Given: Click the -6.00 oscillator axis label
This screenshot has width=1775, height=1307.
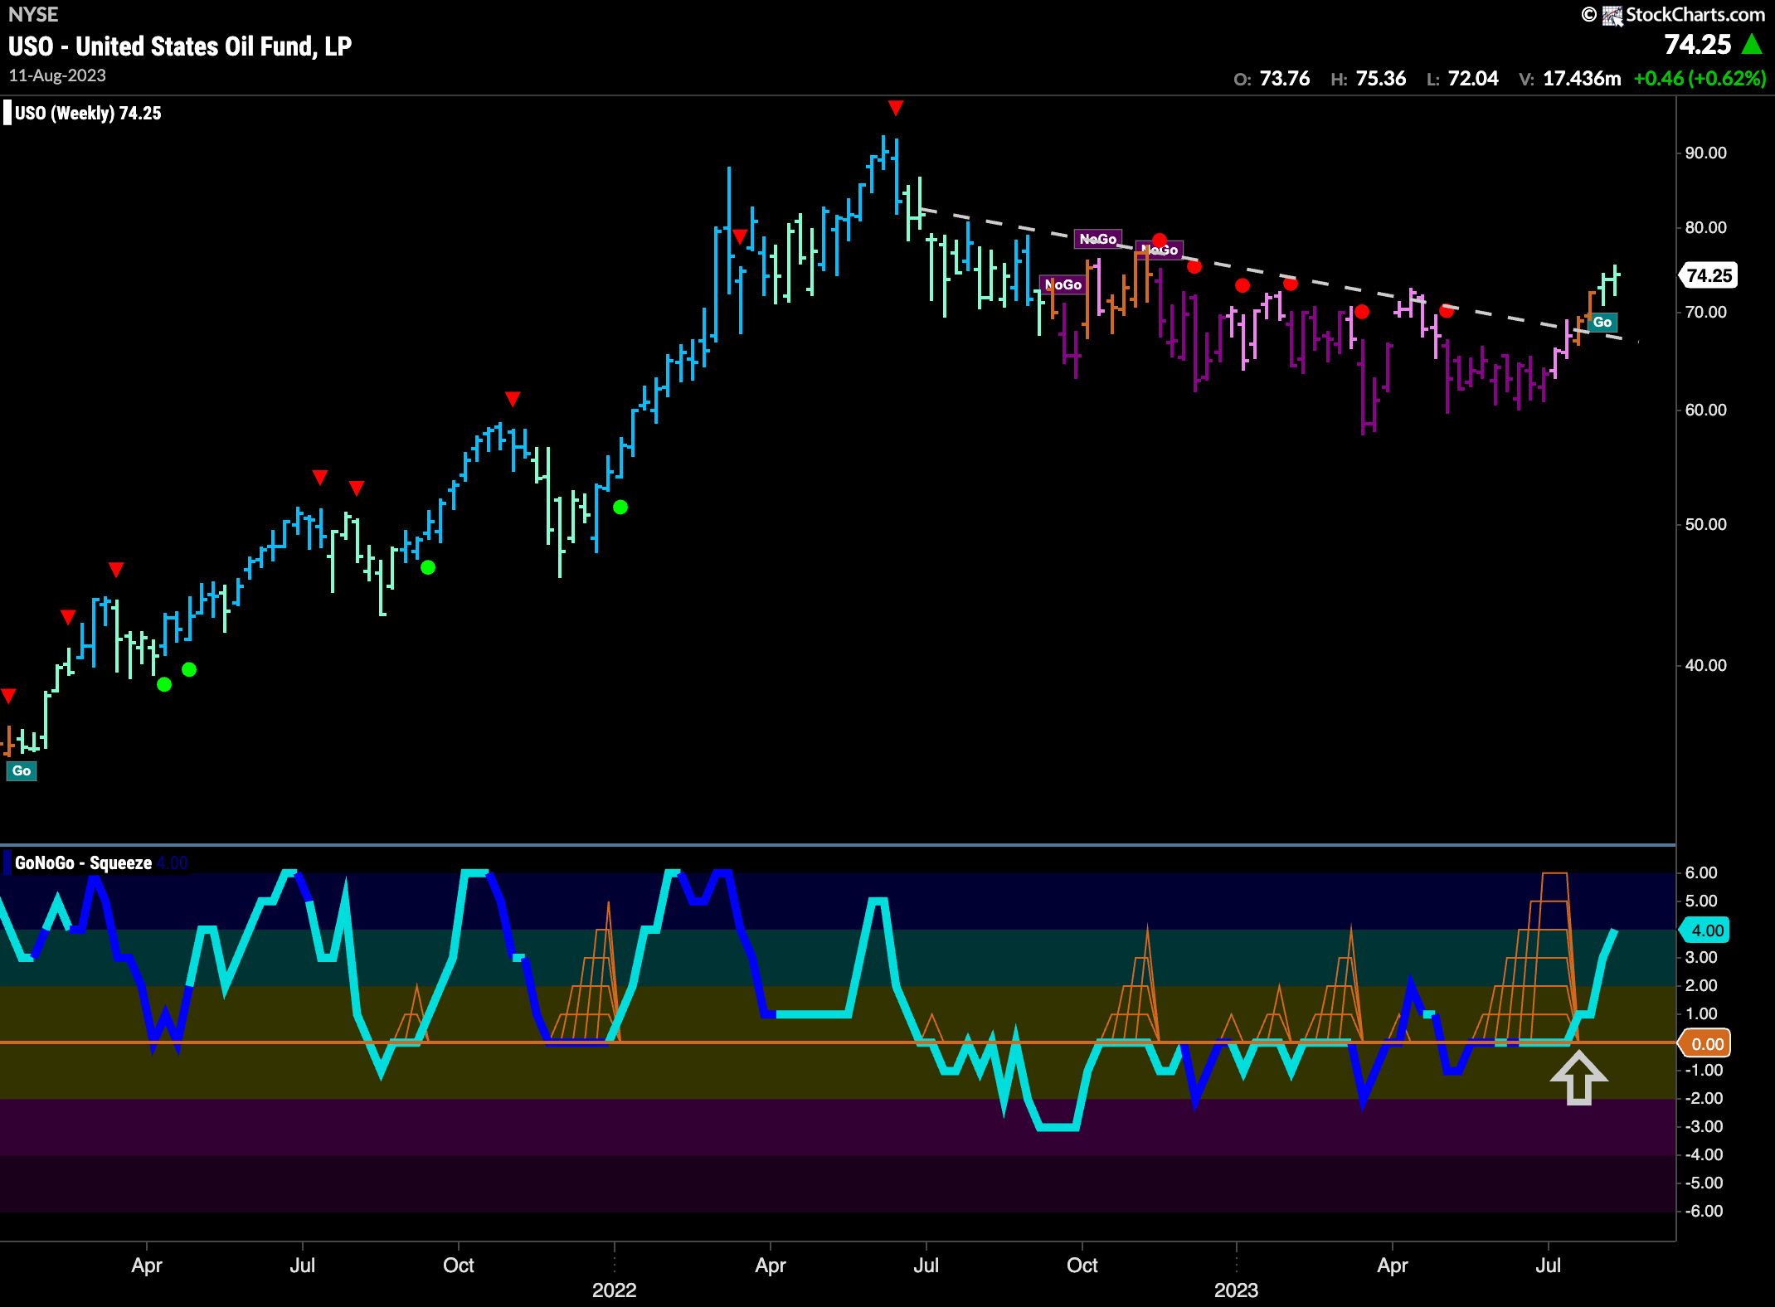Looking at the screenshot, I should [x=1704, y=1211].
